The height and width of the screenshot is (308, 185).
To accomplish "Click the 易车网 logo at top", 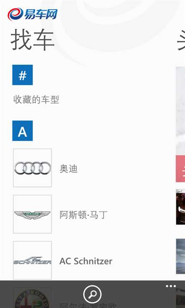I will pyautogui.click(x=33, y=14).
